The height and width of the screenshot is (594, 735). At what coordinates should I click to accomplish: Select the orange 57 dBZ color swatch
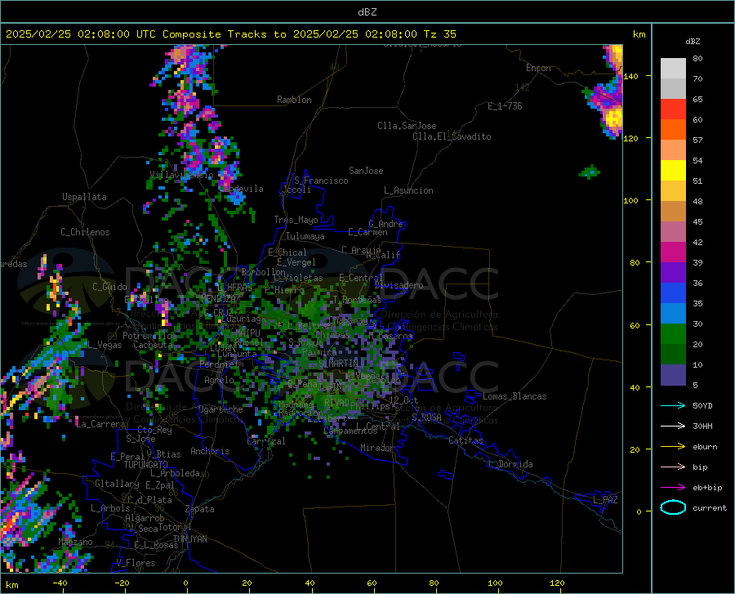[x=673, y=130]
